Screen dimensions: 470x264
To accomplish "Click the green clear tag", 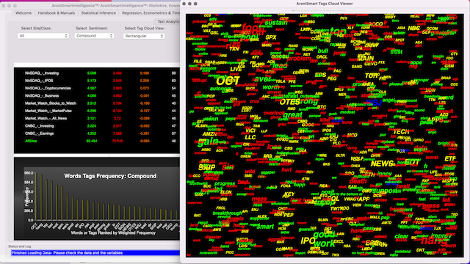I will [402, 236].
